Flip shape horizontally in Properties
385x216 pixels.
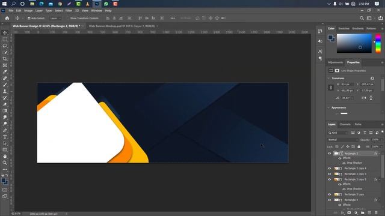tap(363, 98)
